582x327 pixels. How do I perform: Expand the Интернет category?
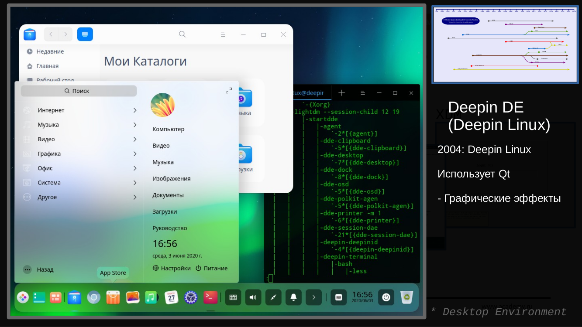pos(80,110)
